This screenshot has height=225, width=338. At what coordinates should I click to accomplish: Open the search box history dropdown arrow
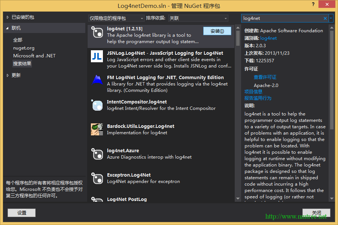(x=331, y=18)
